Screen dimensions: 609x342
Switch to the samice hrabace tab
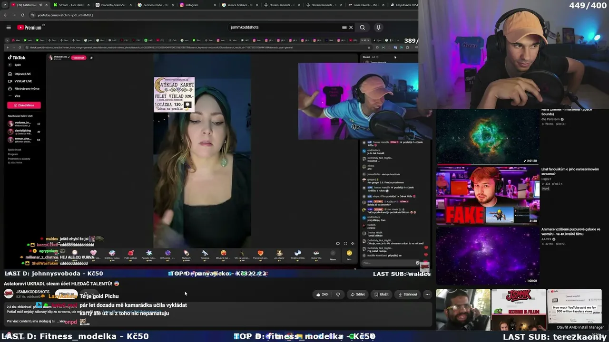239,5
